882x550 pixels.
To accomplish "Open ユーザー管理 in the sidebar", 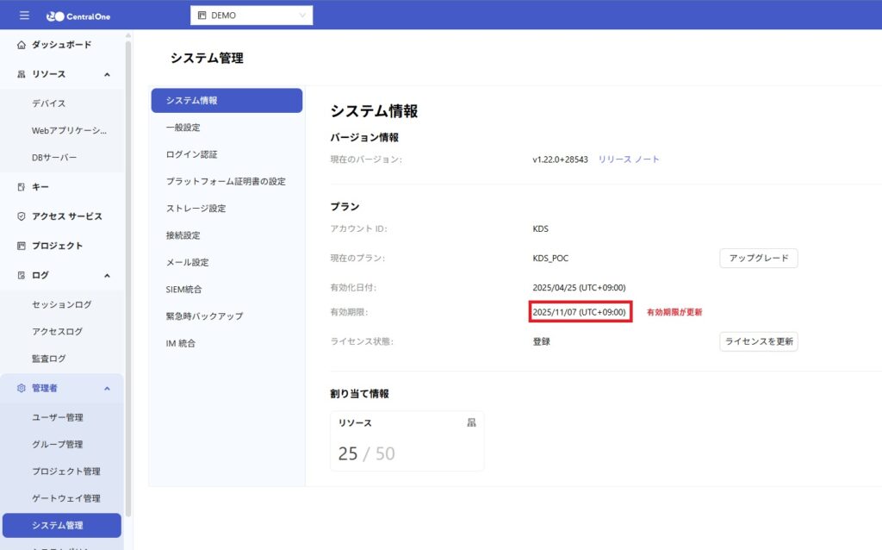I will click(58, 417).
